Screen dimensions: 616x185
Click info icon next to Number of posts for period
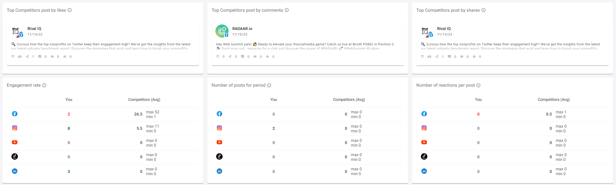(269, 85)
